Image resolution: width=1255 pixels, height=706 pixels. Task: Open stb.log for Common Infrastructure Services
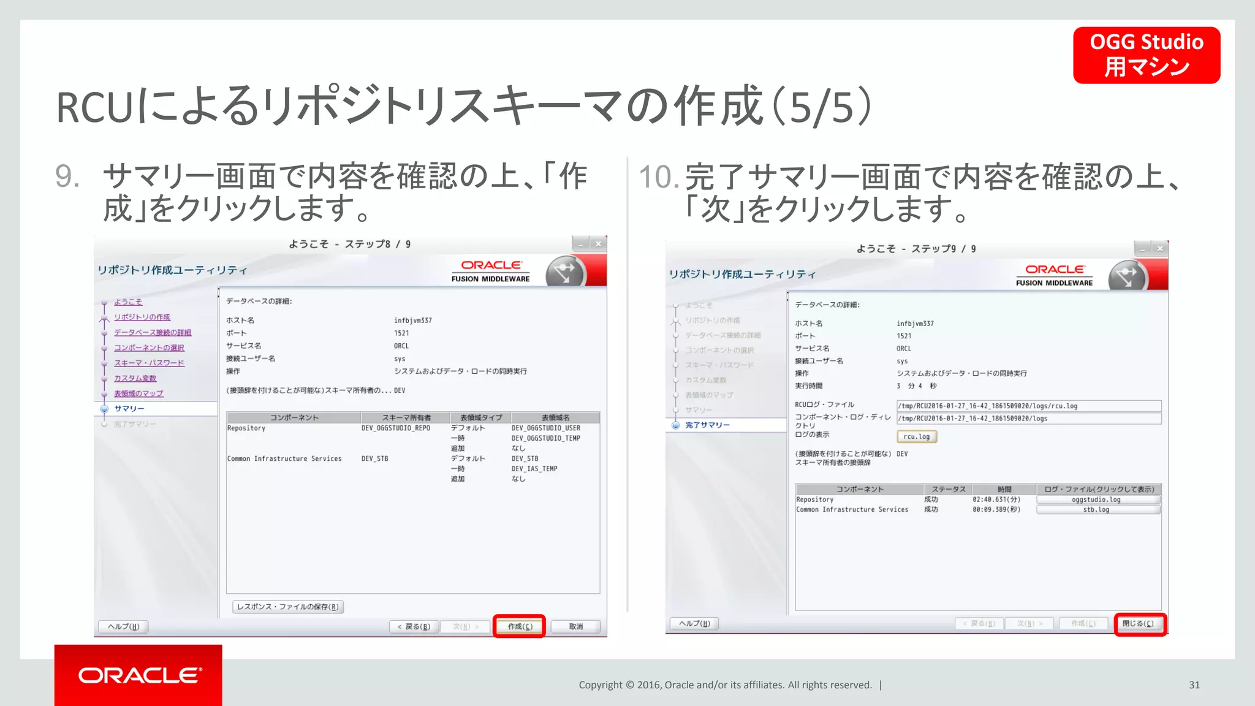1098,509
